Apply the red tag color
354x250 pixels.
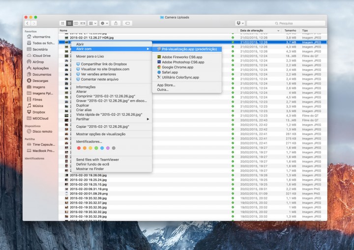pyautogui.click(x=79, y=148)
